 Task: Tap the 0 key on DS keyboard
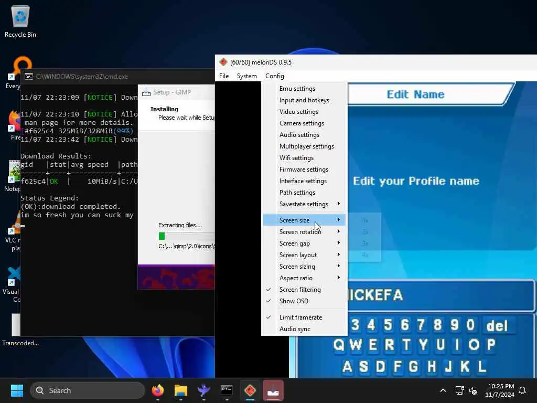470,324
